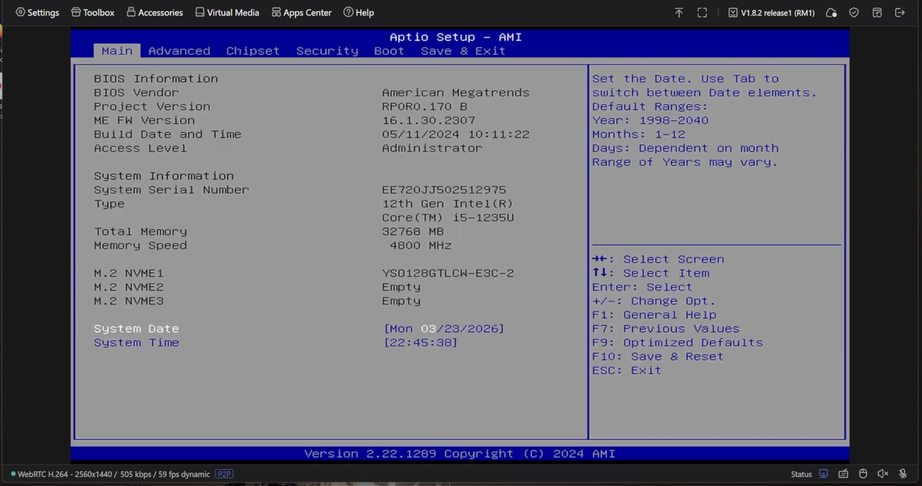The image size is (922, 486).
Task: Click the Access Level Administrator value
Action: pyautogui.click(x=432, y=148)
